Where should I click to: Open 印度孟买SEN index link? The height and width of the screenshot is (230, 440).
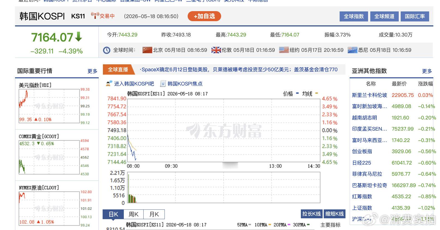point(369,129)
